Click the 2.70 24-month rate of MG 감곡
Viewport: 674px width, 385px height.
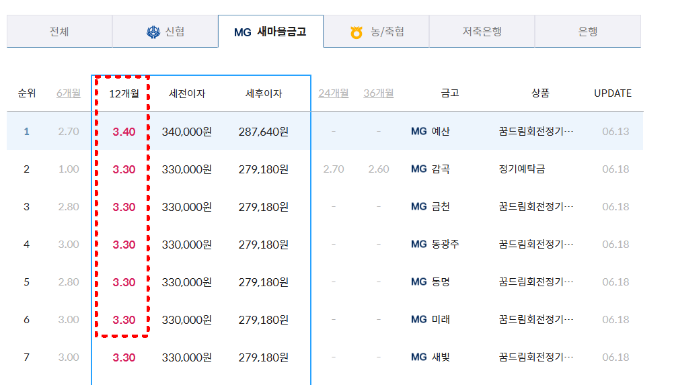click(x=334, y=169)
